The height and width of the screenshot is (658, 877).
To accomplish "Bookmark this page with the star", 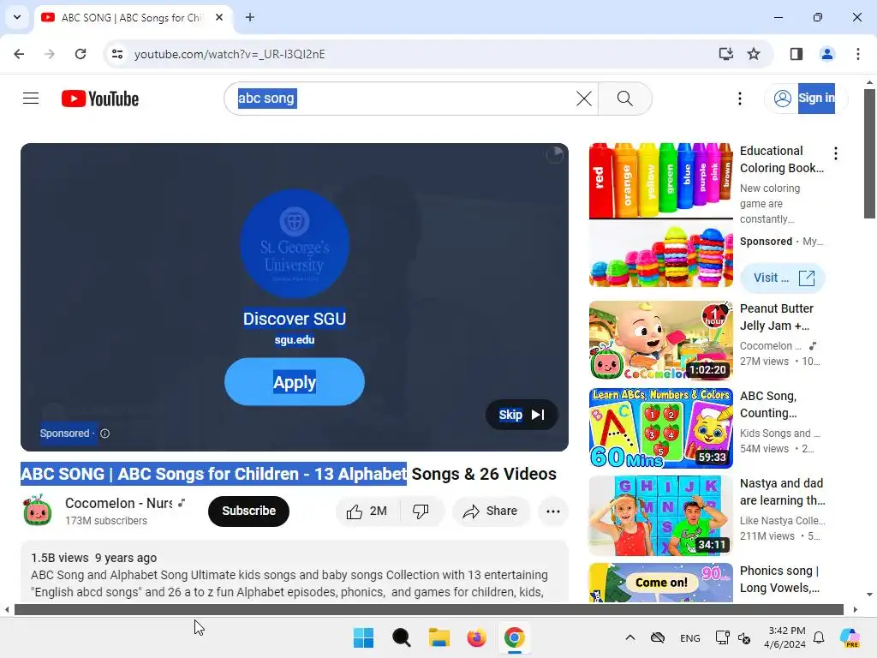I will point(754,54).
